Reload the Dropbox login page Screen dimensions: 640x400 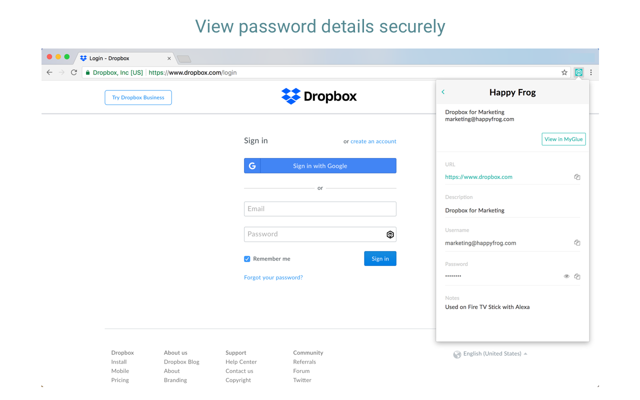73,72
